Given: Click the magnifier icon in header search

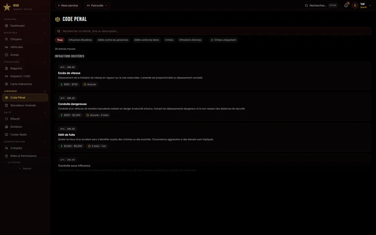Looking at the screenshot, I should point(306,5).
